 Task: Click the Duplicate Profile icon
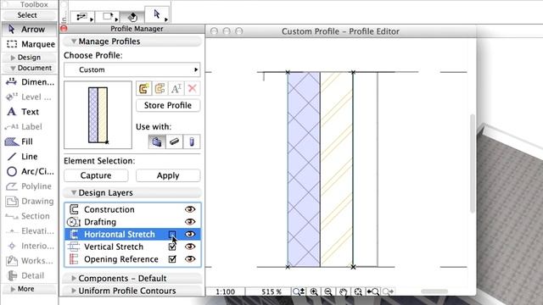[160, 88]
